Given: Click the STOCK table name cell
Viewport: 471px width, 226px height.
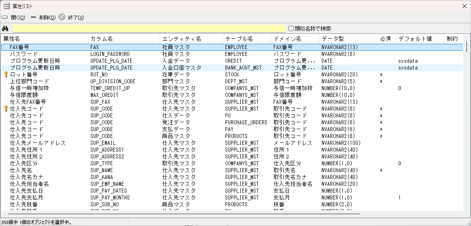Looking at the screenshot, I should click(x=232, y=74).
